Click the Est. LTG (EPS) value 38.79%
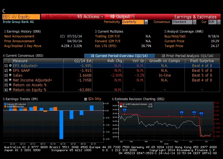 pyautogui.click(x=146, y=46)
